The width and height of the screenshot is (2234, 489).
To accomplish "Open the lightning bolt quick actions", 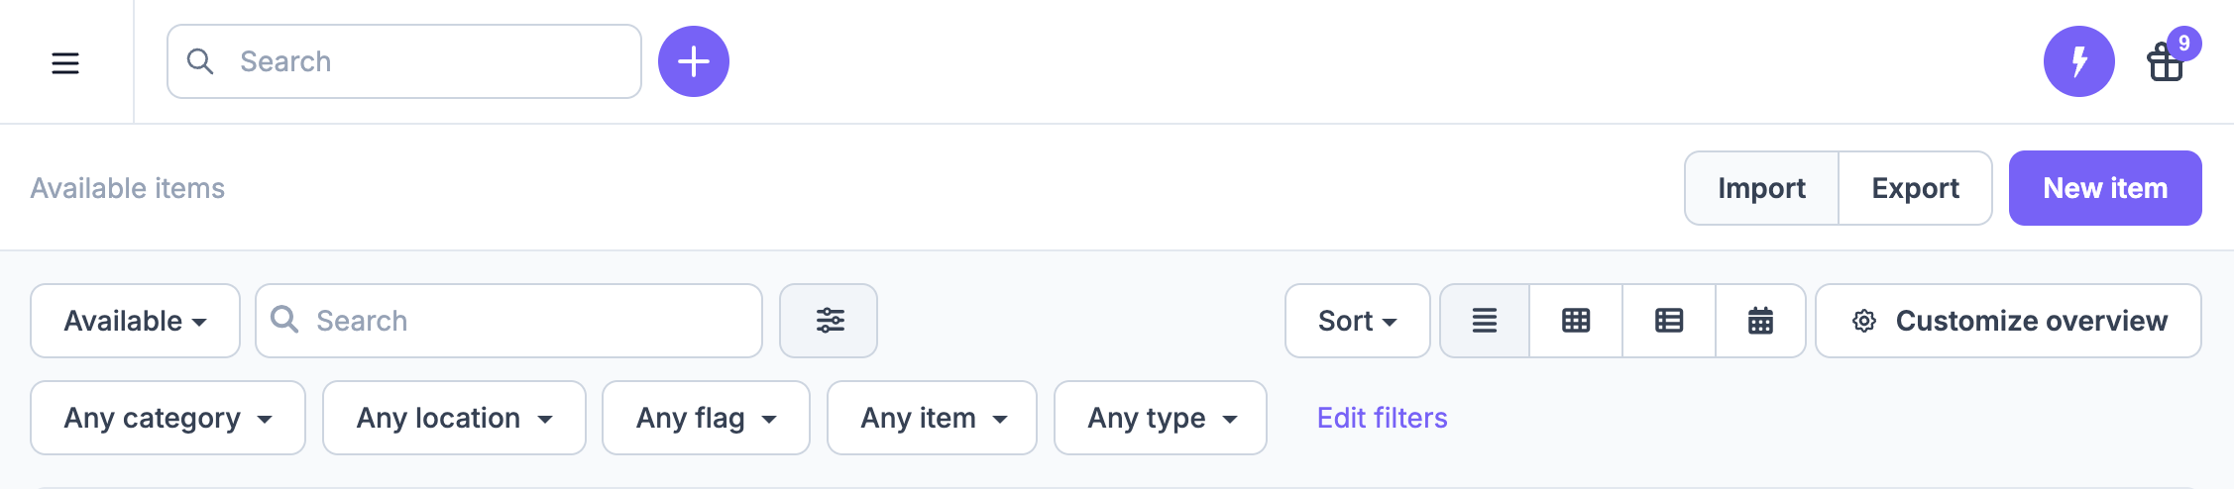I will (x=2078, y=61).
